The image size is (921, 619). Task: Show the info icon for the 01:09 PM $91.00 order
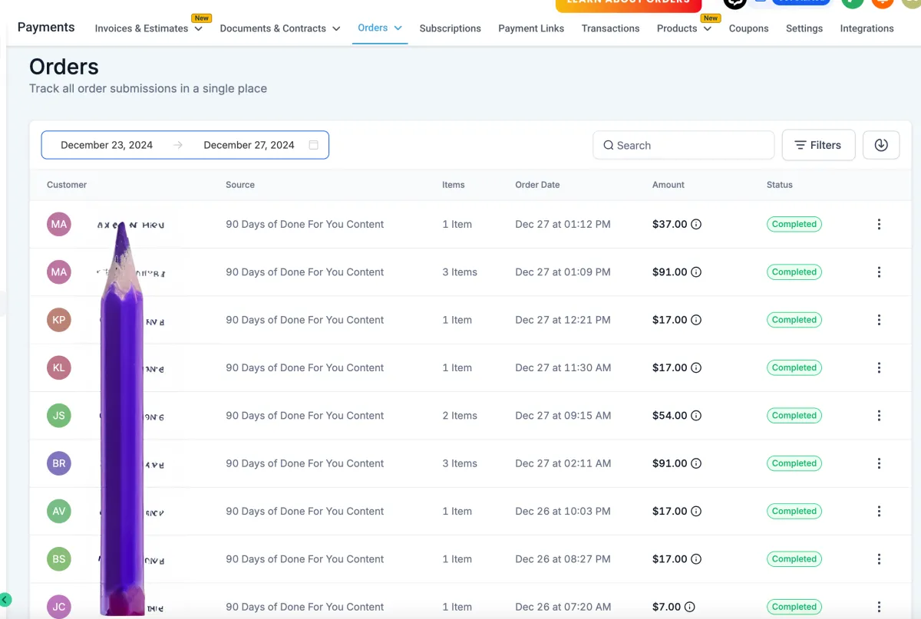696,272
